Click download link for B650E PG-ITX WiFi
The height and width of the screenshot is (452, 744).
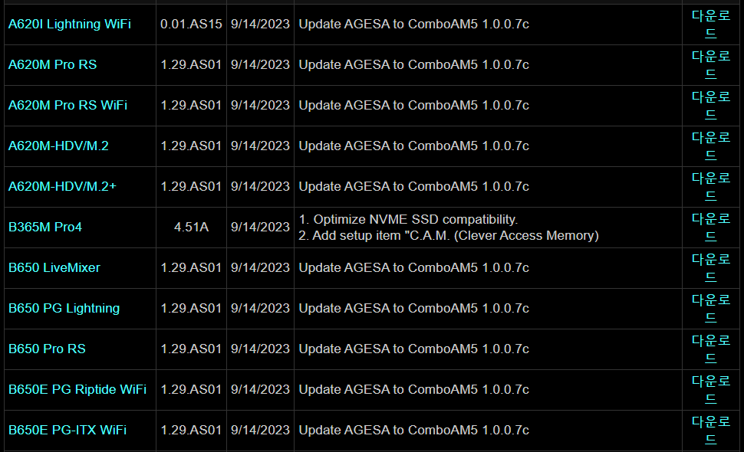pyautogui.click(x=710, y=431)
